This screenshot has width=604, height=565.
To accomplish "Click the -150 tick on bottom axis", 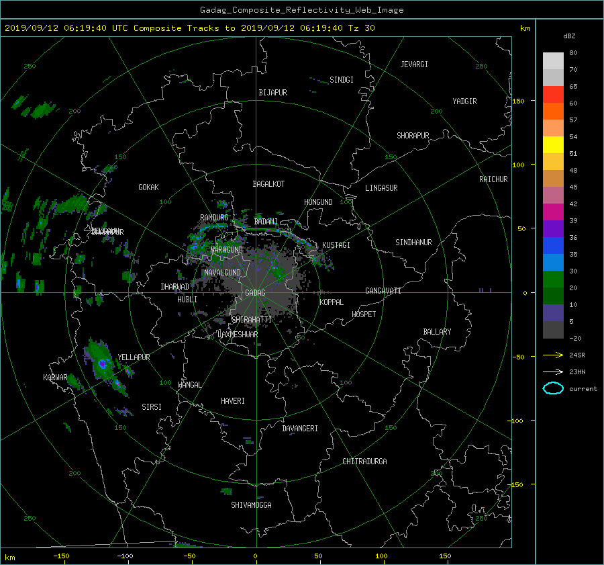I will [x=61, y=556].
